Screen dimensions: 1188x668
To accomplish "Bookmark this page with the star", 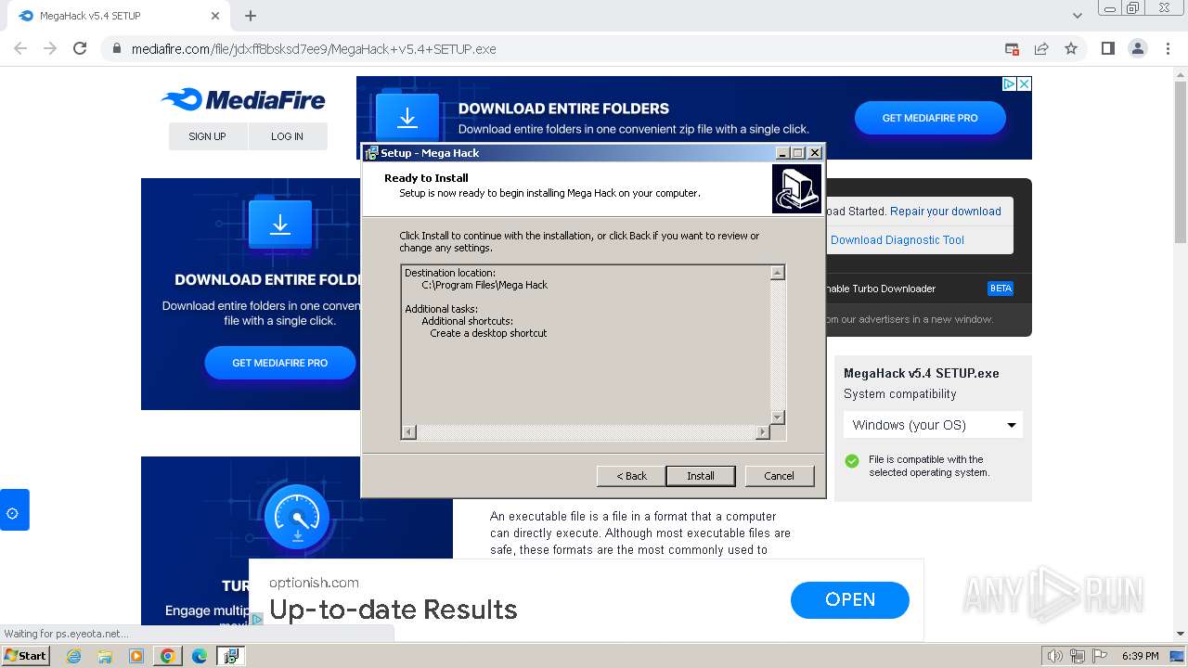I will pyautogui.click(x=1071, y=48).
